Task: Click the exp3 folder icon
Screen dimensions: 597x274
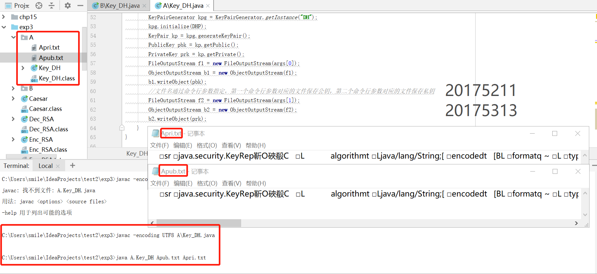Action: click(x=15, y=27)
